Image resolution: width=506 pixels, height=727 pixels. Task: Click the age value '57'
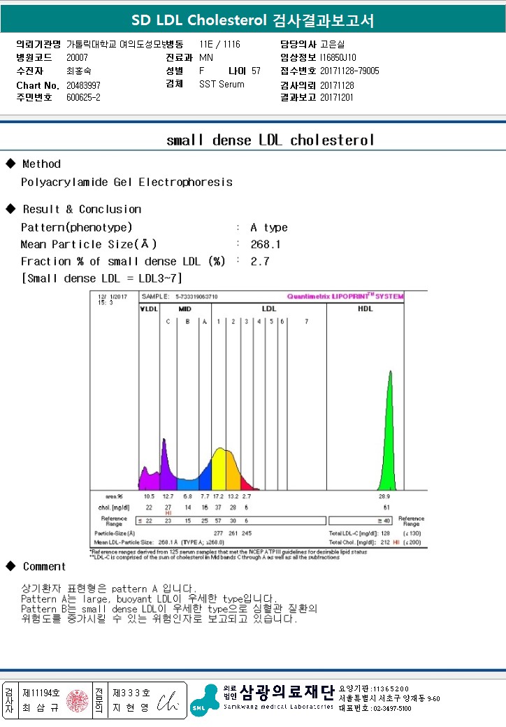tap(256, 71)
